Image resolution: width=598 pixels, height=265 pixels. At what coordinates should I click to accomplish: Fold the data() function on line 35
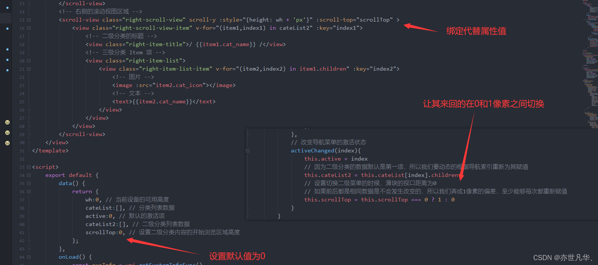tap(29, 184)
